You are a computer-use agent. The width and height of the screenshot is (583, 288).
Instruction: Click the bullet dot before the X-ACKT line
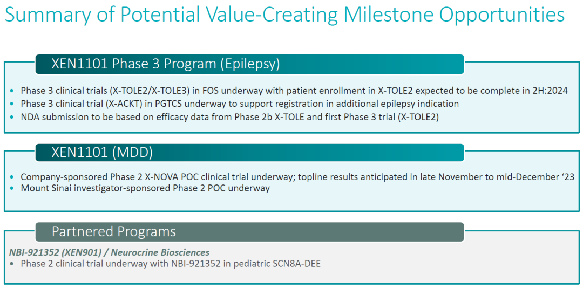(x=13, y=104)
